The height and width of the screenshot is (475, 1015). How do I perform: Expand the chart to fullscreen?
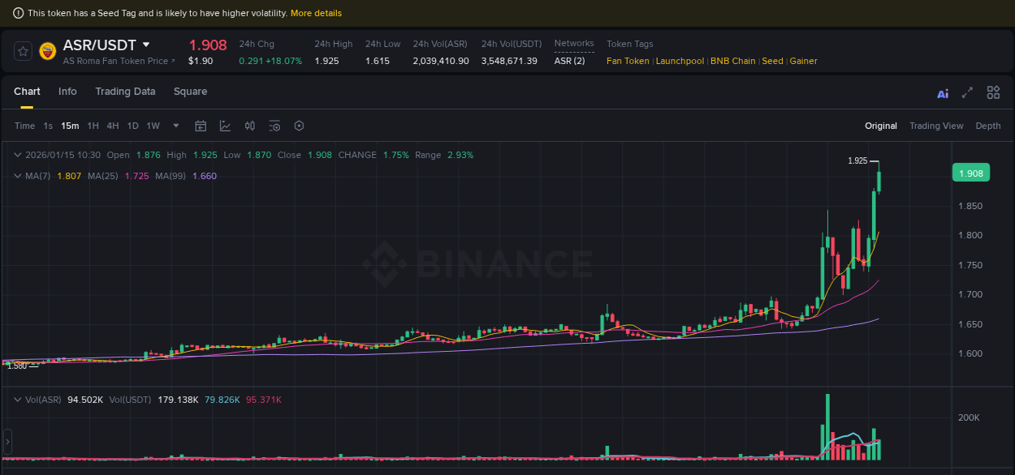tap(965, 92)
